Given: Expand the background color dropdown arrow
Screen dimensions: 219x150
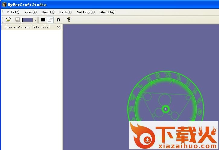Looking at the screenshot, I should pos(35,20).
